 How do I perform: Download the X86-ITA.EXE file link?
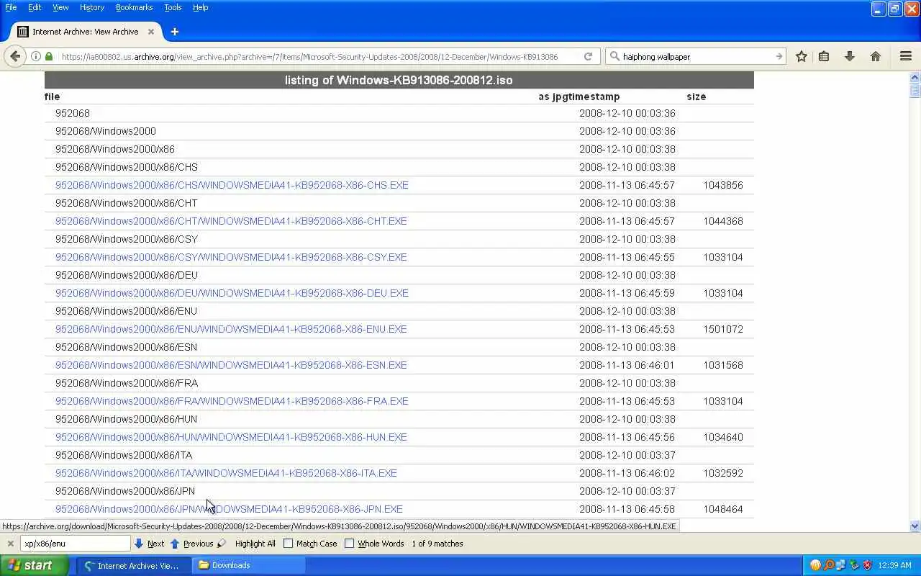(x=226, y=473)
